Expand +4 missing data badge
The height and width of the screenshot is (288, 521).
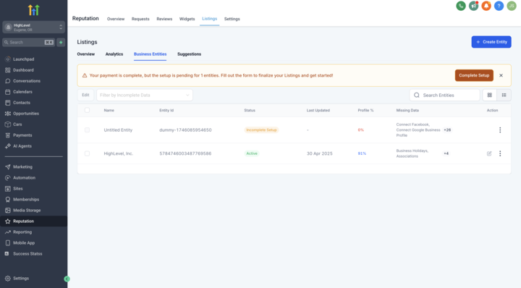(446, 153)
